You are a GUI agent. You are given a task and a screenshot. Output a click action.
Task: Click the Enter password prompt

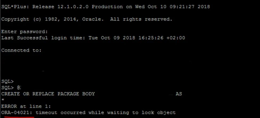pos(24,32)
